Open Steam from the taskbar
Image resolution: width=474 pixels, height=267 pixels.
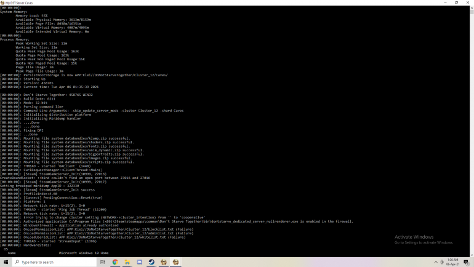(x=151, y=262)
